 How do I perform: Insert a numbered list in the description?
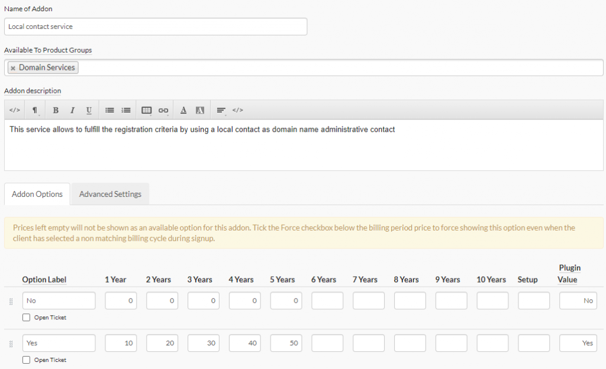pos(126,110)
